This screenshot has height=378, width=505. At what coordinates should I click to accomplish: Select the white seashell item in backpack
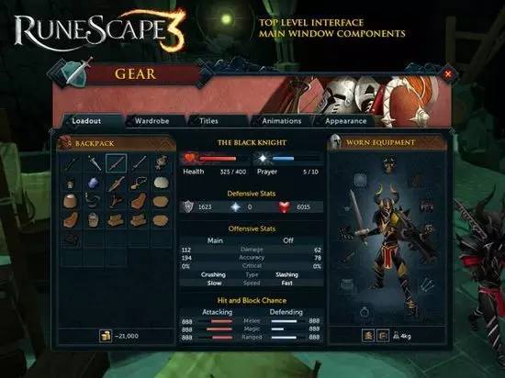162,183
